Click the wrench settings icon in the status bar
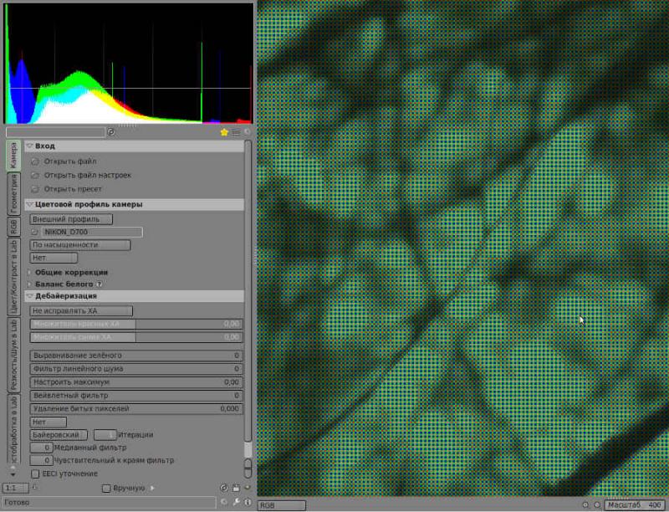Viewport: 669px width, 512px height. pyautogui.click(x=236, y=502)
